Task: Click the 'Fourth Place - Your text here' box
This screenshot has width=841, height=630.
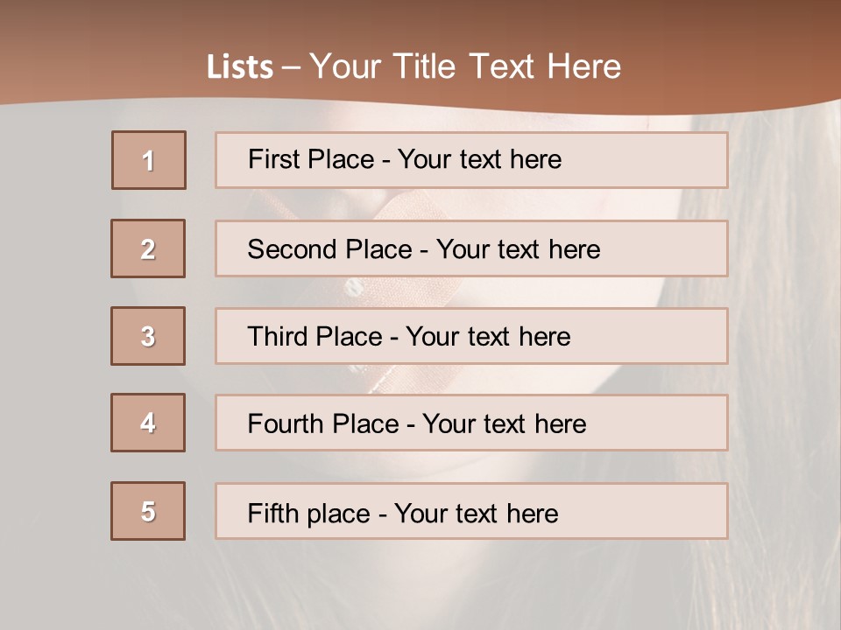Action: tap(471, 423)
